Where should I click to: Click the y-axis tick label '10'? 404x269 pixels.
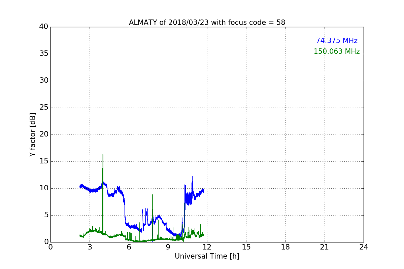(x=44, y=188)
